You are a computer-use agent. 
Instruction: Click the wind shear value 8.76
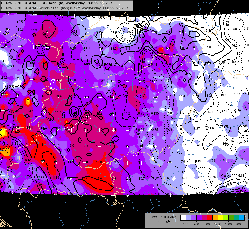click(212, 161)
